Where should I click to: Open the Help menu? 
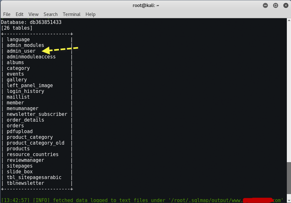[90, 14]
